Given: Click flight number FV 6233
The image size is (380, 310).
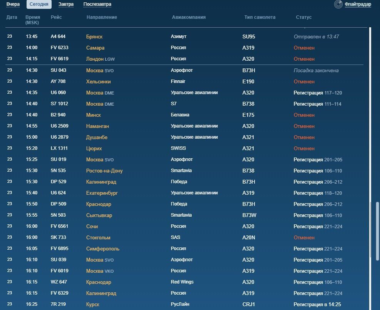Looking at the screenshot, I should (59, 47).
